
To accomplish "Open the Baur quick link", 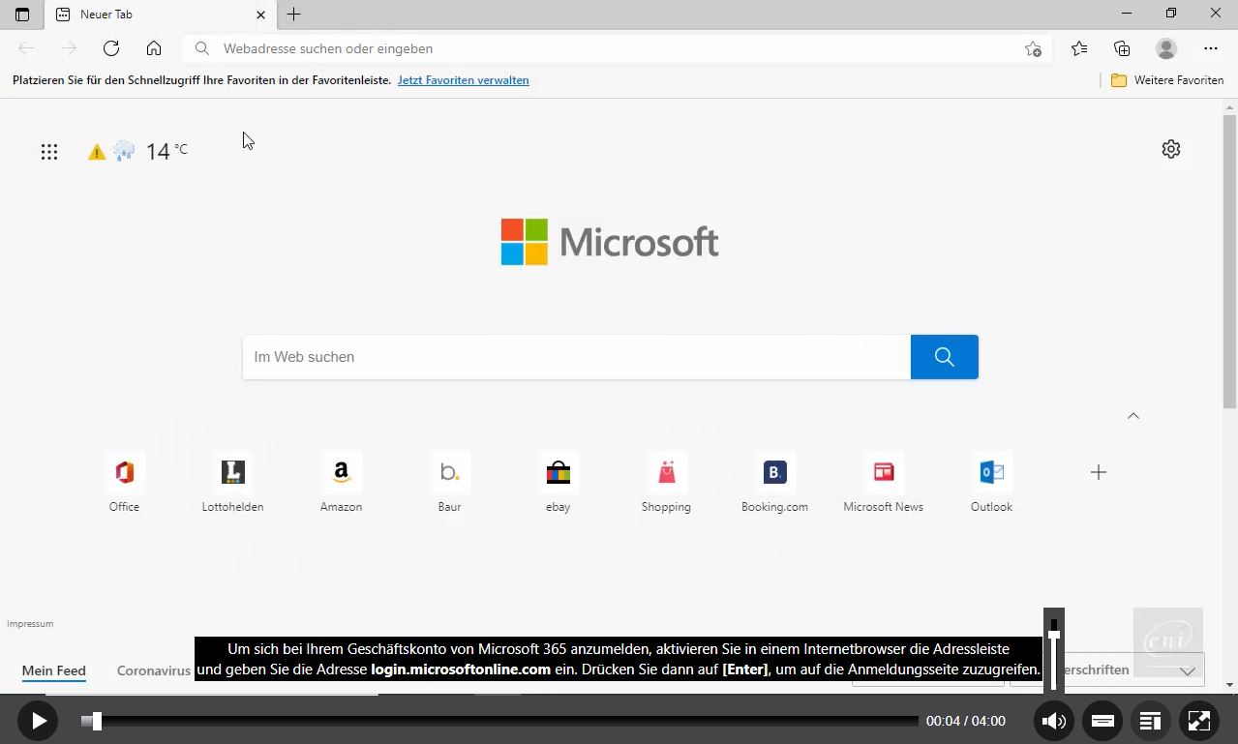I will [449, 483].
